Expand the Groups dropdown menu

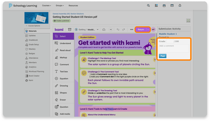60,6
